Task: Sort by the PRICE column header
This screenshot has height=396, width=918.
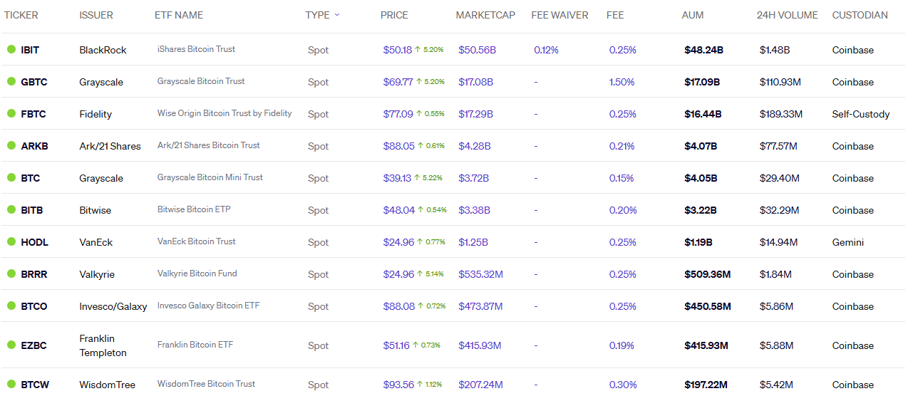Action: [394, 15]
